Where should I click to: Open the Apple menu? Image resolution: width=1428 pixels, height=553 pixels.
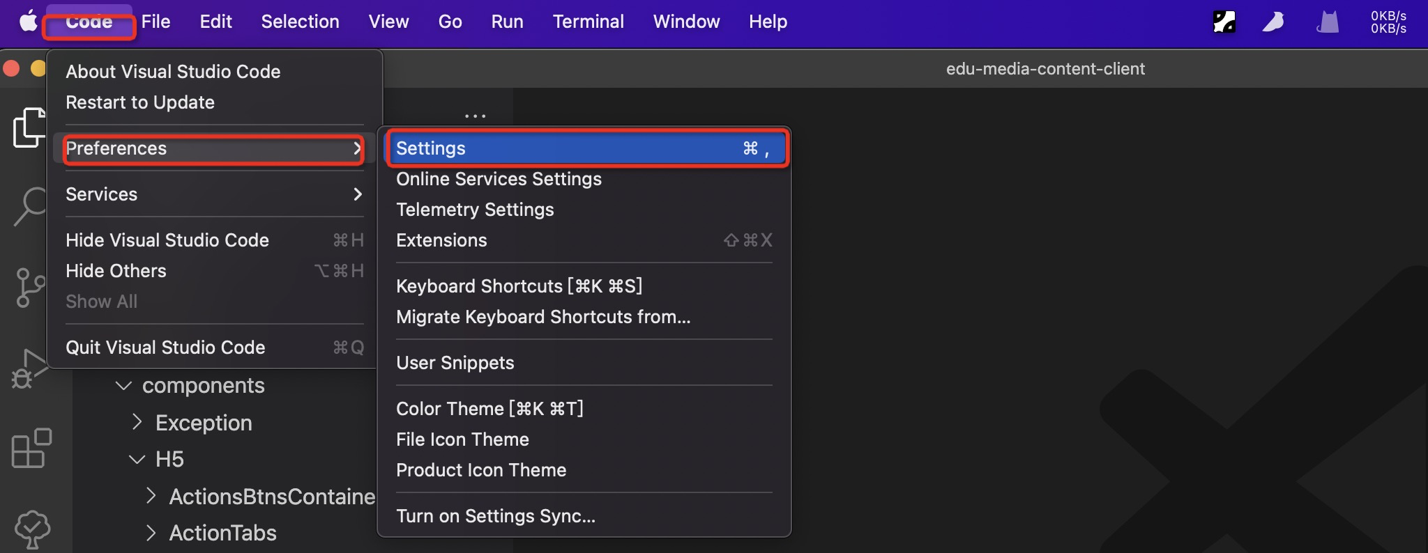point(28,22)
